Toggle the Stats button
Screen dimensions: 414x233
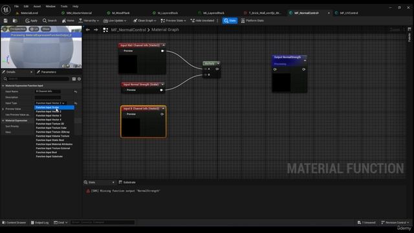click(230, 21)
